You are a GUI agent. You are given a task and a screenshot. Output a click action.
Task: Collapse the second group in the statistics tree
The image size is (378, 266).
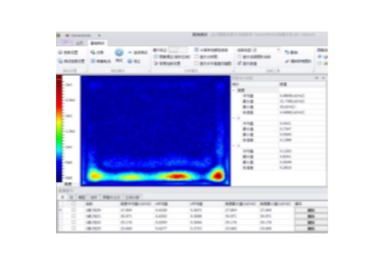pos(234,118)
